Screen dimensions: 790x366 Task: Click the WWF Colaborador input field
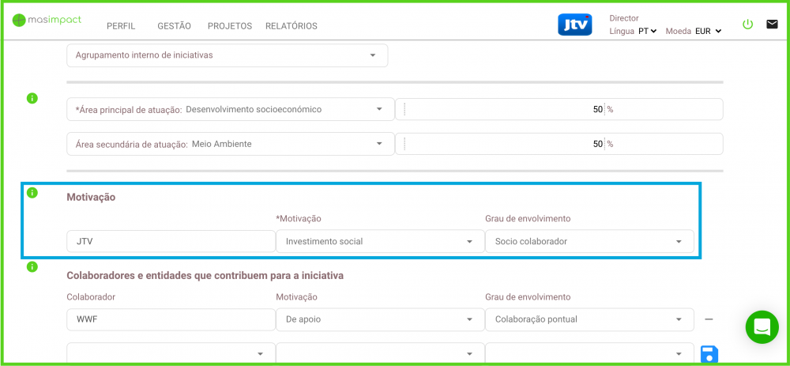pyautogui.click(x=171, y=319)
